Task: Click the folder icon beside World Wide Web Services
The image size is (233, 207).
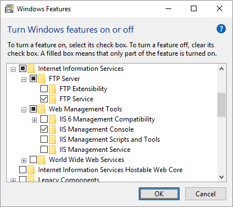Action: 42,160
